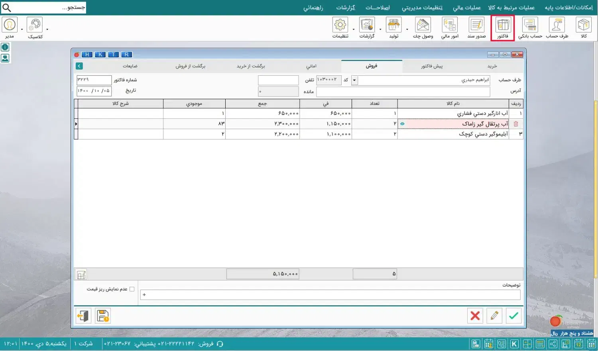This screenshot has height=351, width=598.
Task: Open the گزارشات menu in menu bar
Action: [345, 8]
